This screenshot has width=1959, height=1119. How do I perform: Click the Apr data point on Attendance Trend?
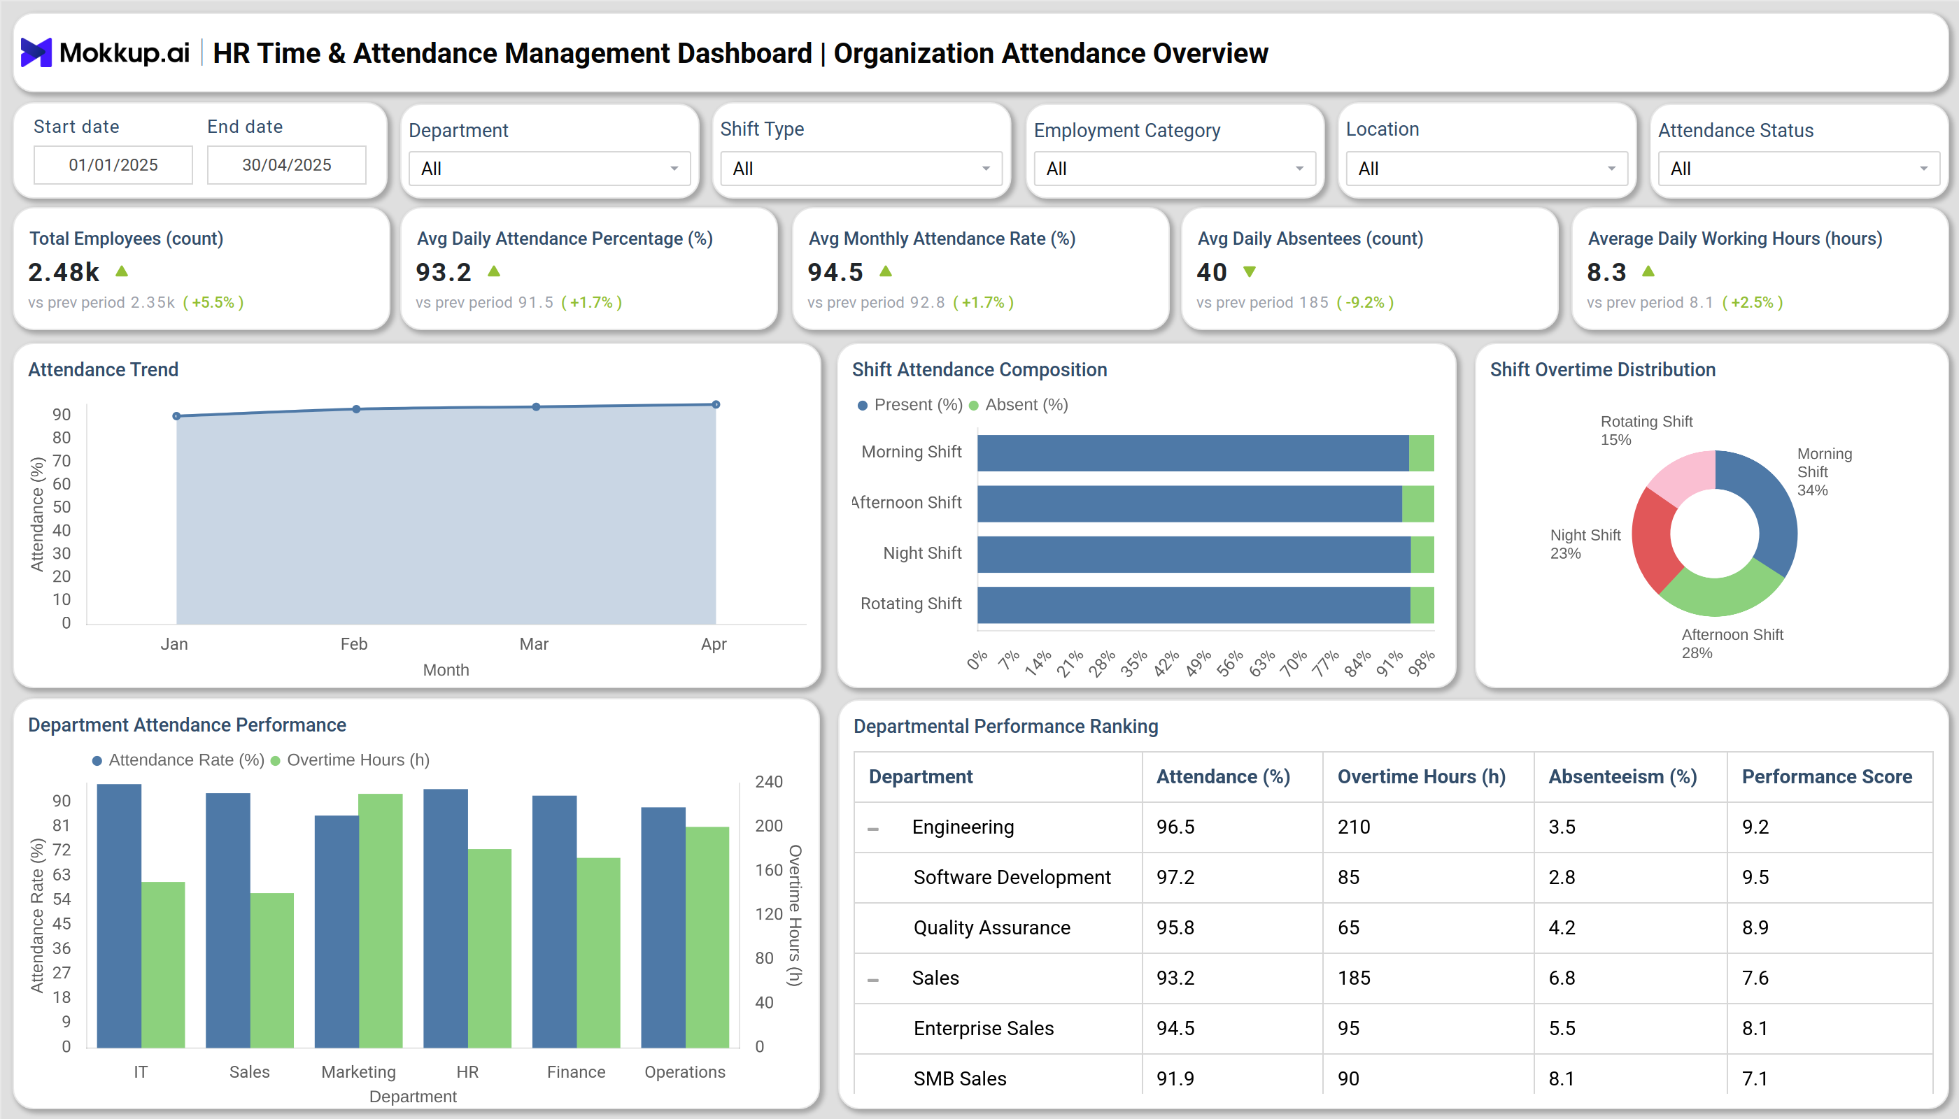716,404
